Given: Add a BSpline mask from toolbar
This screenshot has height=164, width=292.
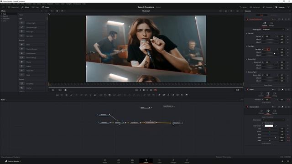Looking at the screenshot, I should [x=139, y=95].
